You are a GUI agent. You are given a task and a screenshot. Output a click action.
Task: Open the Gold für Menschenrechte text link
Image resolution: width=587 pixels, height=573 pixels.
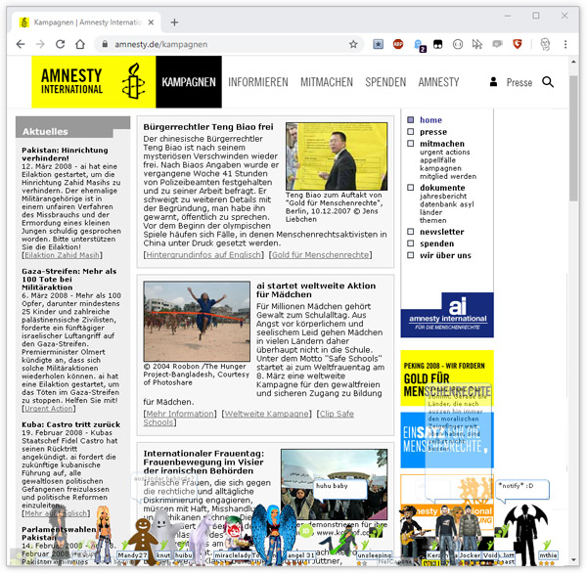321,255
